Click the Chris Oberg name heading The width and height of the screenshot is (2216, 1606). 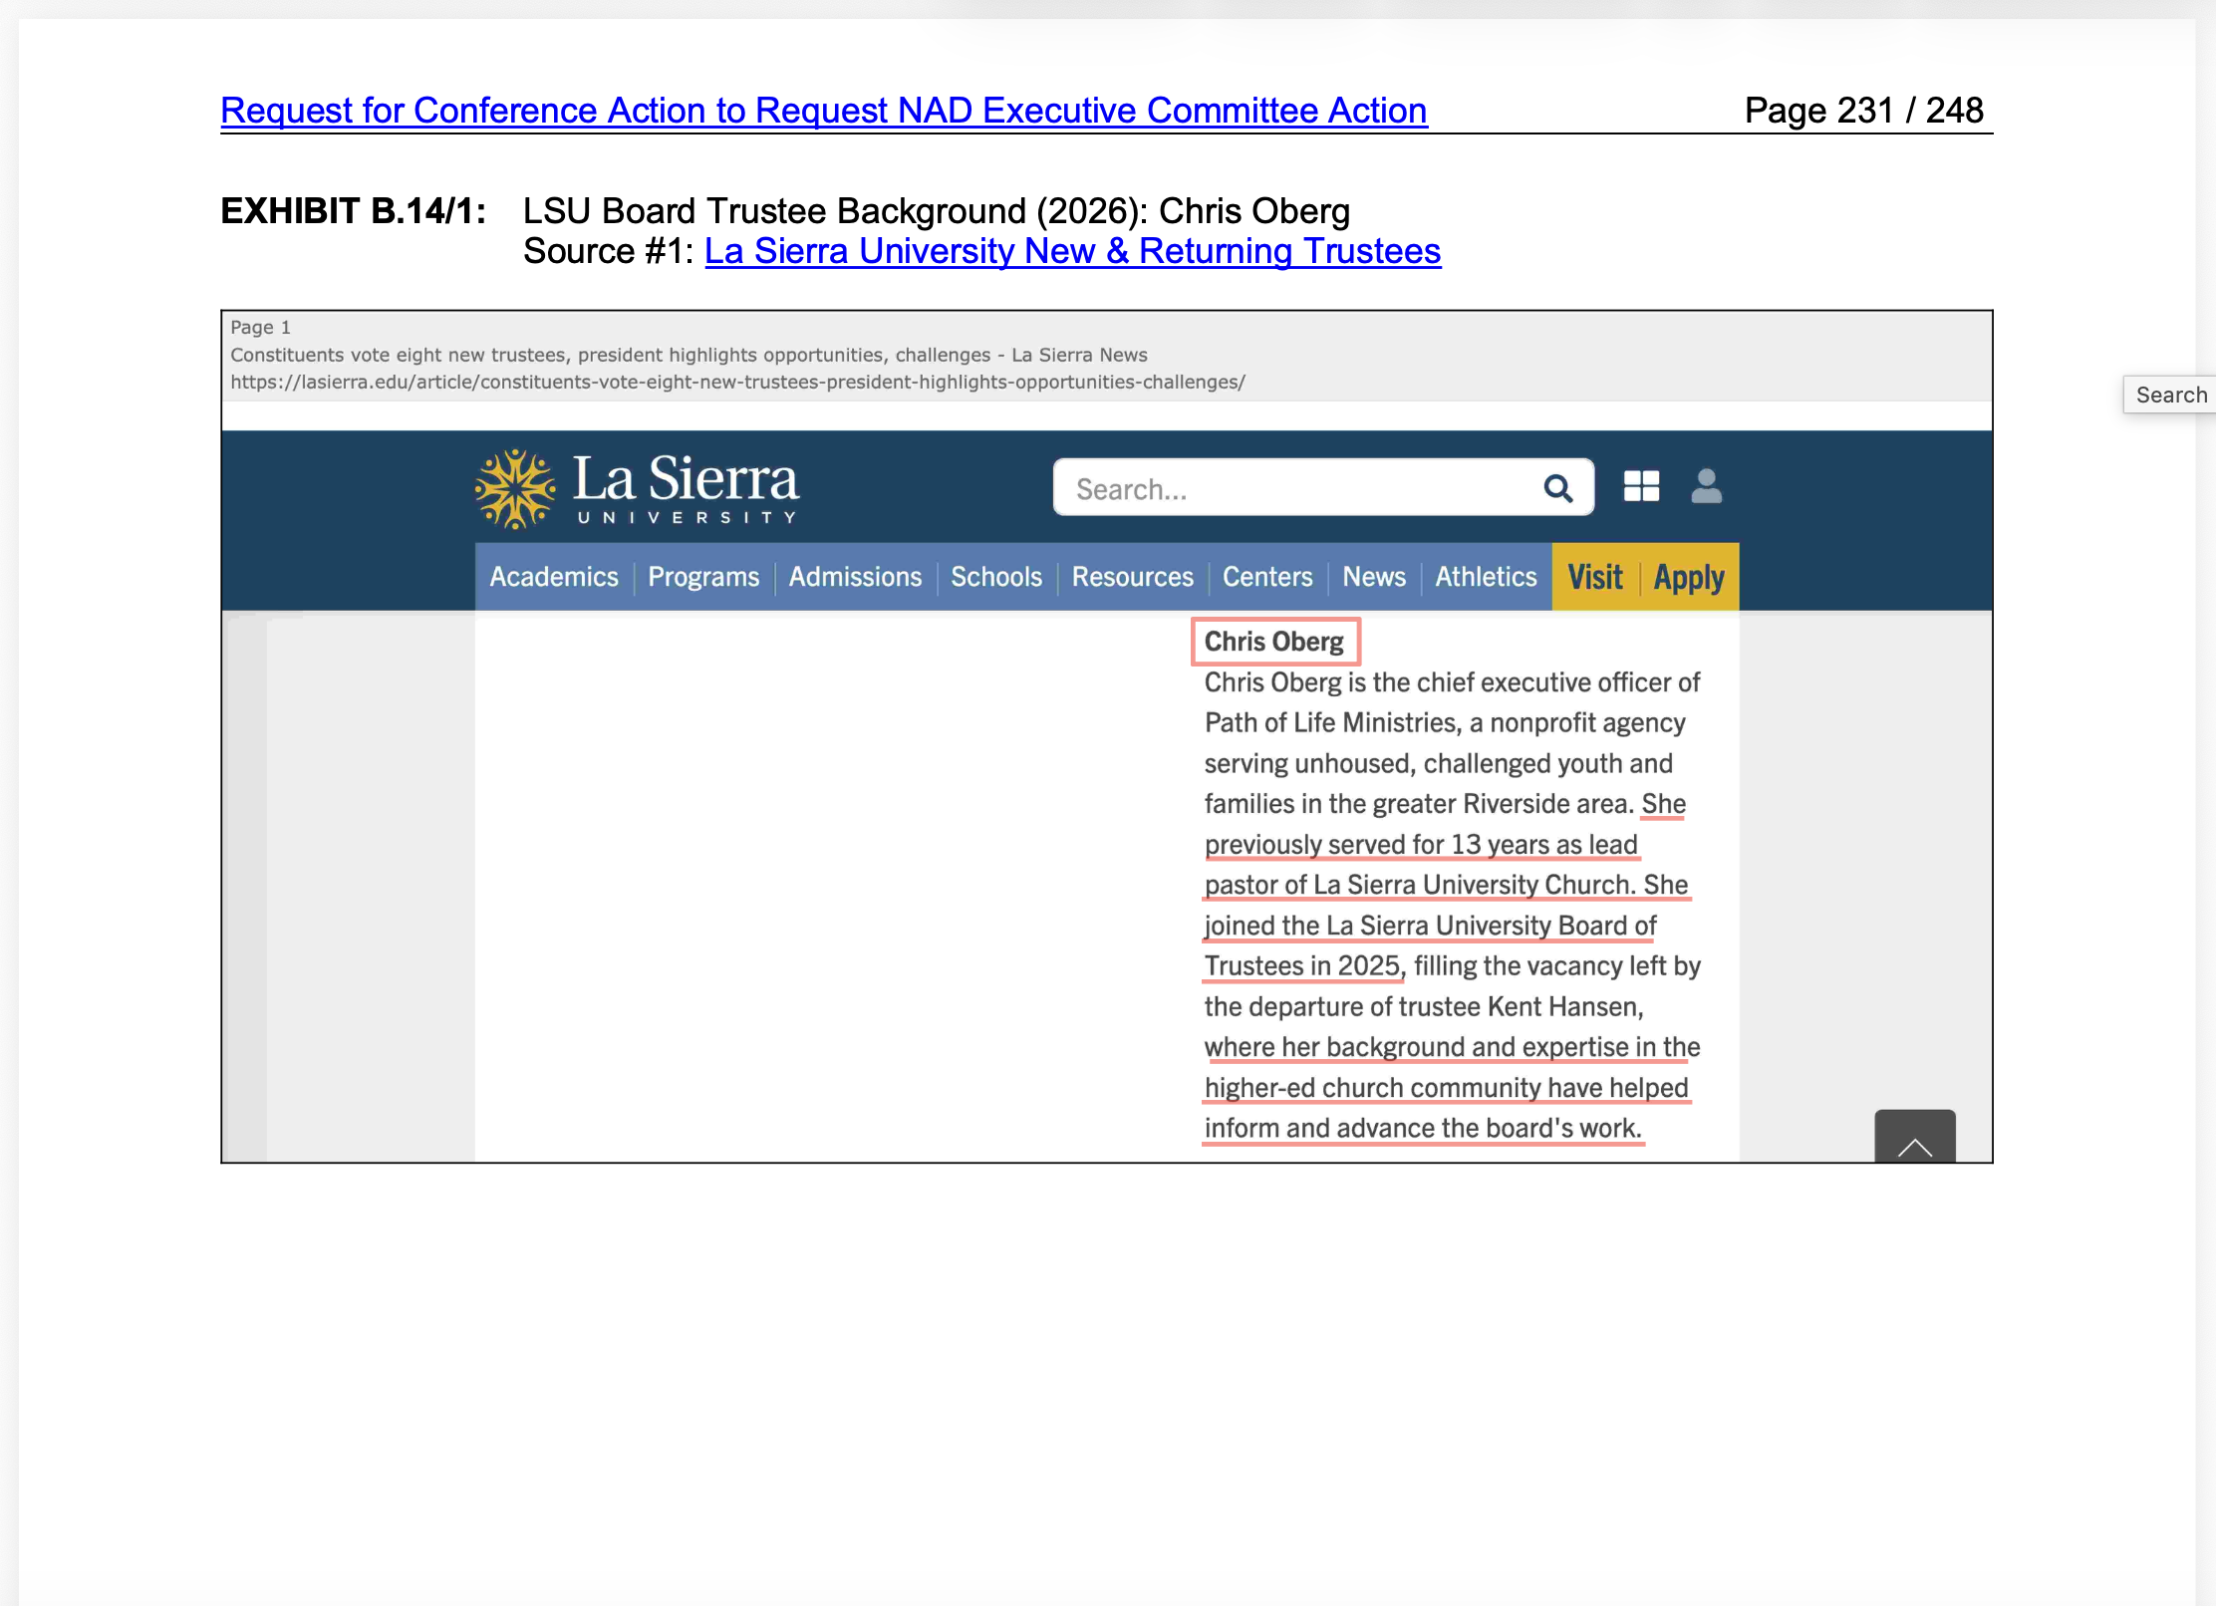tap(1274, 642)
